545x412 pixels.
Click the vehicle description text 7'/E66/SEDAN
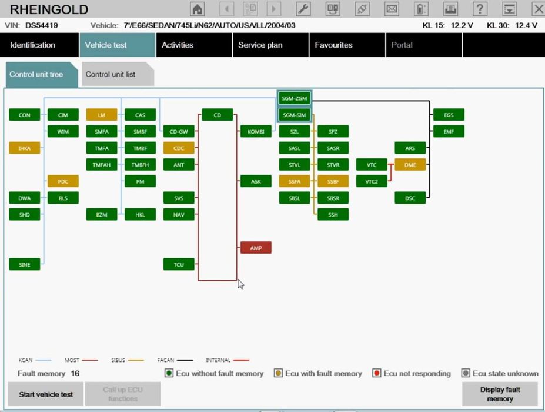click(209, 25)
